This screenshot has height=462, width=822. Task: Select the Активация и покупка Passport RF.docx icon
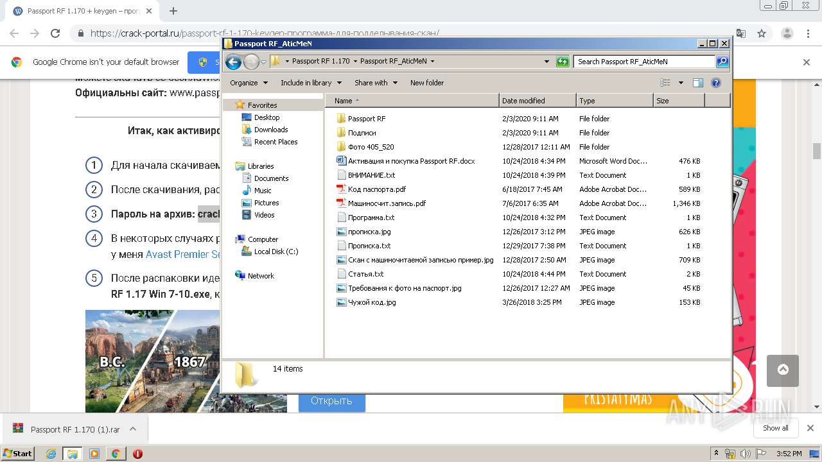341,161
